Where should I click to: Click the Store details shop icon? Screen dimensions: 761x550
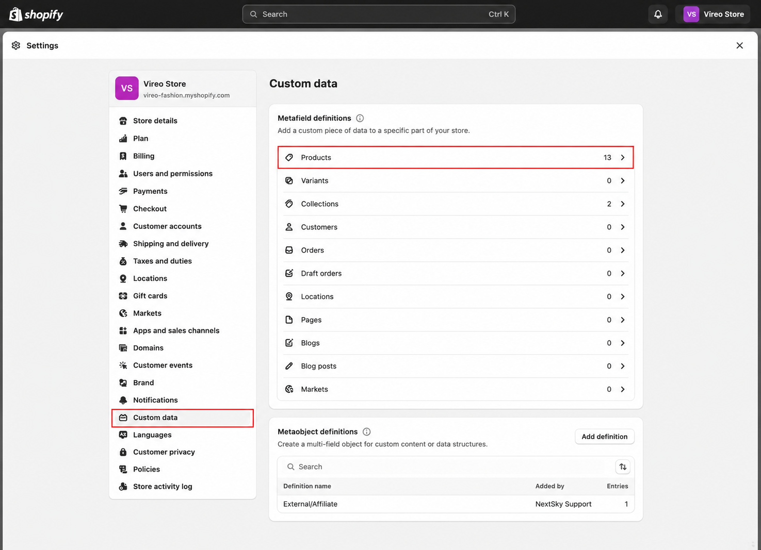point(123,121)
